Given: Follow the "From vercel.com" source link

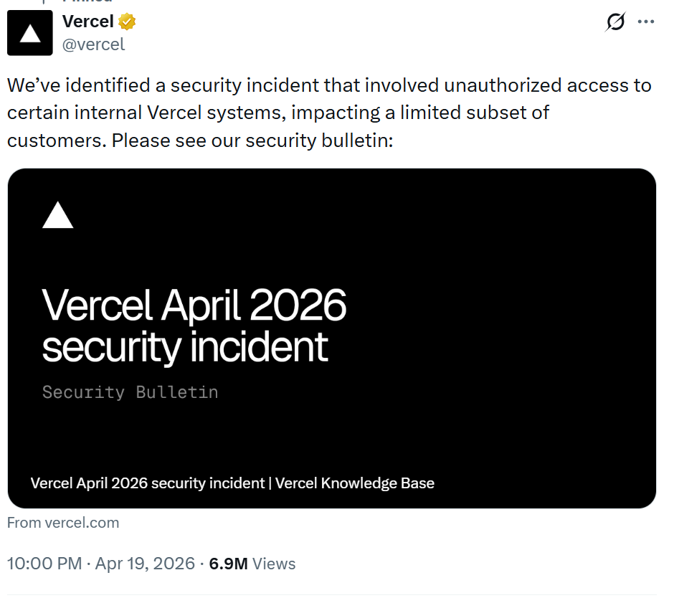Looking at the screenshot, I should pyautogui.click(x=63, y=523).
